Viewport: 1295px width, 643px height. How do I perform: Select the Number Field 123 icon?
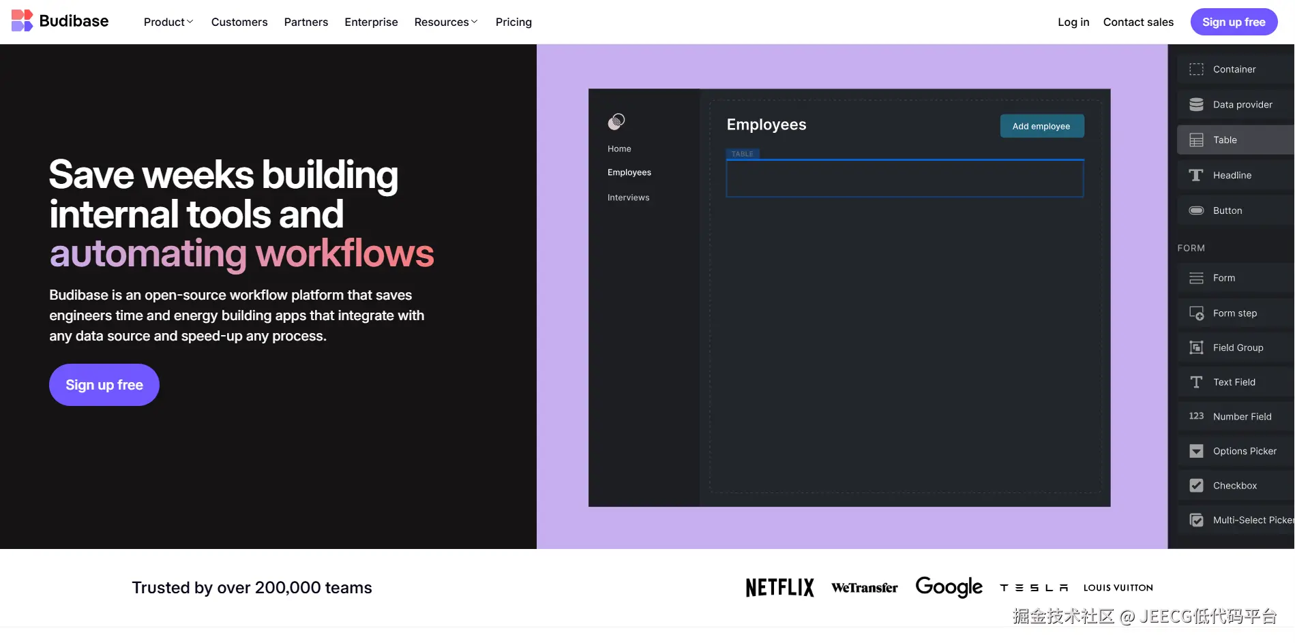point(1196,416)
